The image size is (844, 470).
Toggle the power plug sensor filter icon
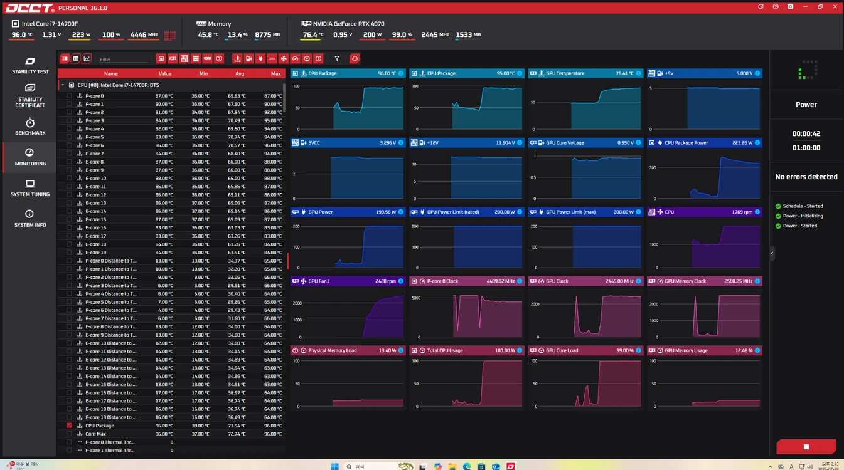click(260, 59)
